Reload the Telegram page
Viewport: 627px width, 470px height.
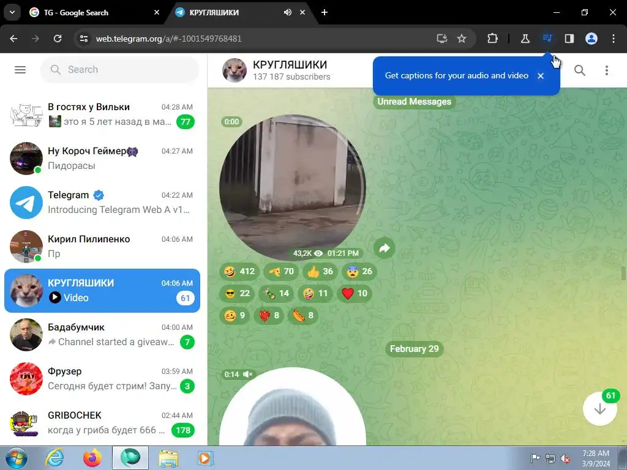point(58,39)
